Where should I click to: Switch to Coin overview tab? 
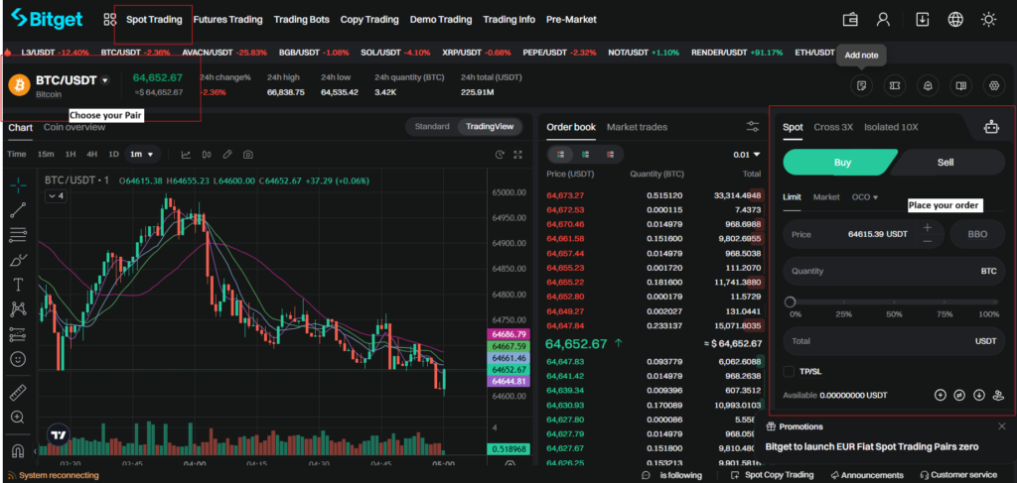click(73, 127)
